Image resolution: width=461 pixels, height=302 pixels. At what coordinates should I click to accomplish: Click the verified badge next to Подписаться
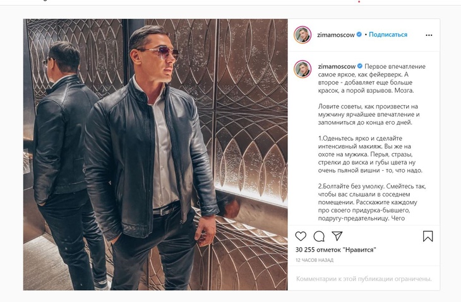pos(359,35)
